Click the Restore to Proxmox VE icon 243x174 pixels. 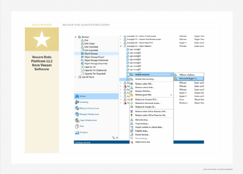click(x=131, y=115)
